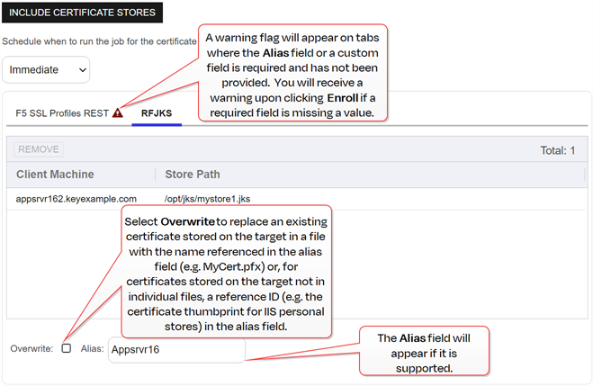Click into the Alias input field

pyautogui.click(x=175, y=350)
